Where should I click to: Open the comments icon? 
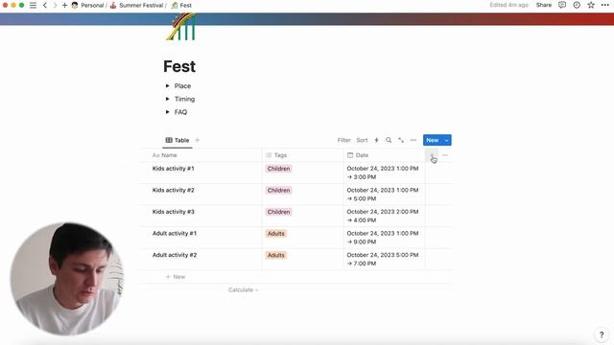(562, 5)
